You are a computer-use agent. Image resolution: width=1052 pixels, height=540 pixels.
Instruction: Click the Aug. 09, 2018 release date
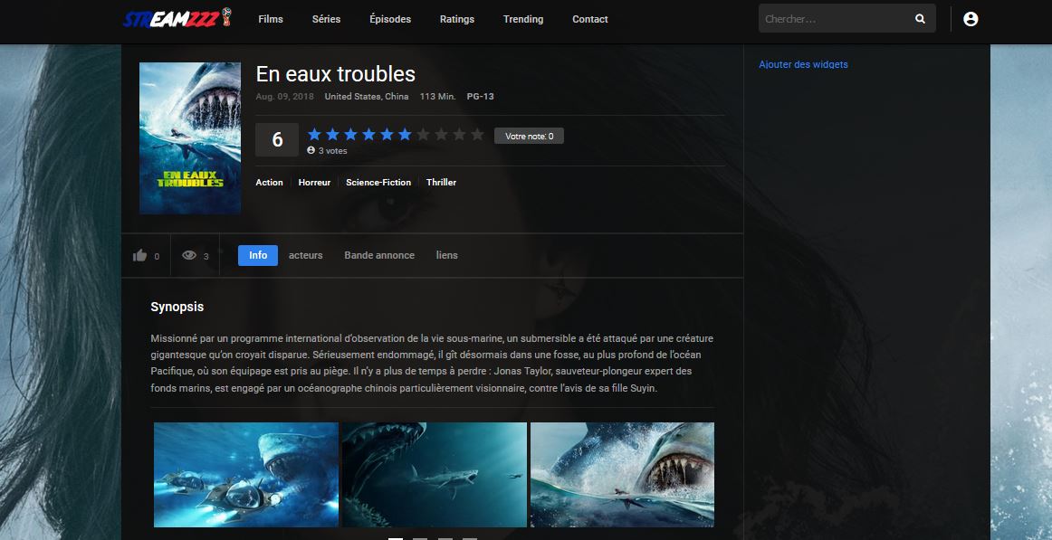(x=284, y=97)
